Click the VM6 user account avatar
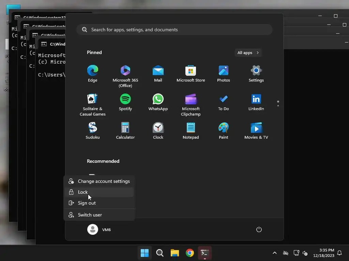349x261 pixels. (x=93, y=229)
